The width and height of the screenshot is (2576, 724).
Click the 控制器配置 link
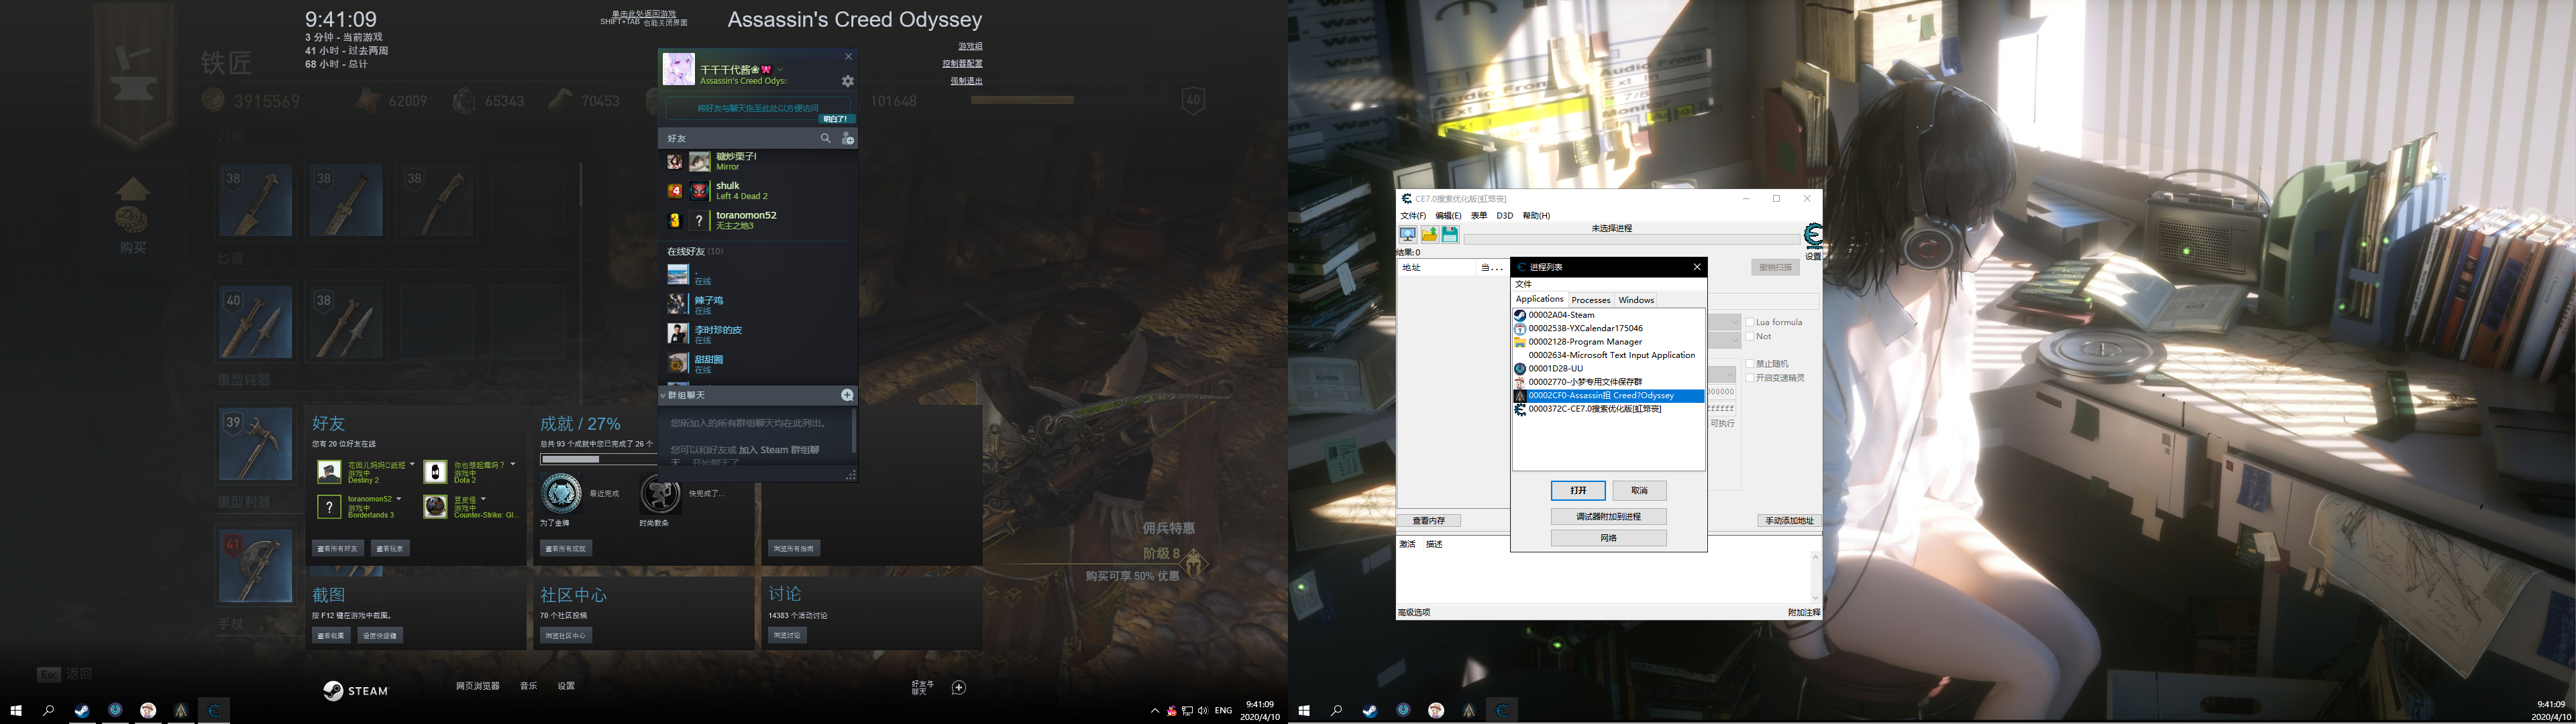962,63
